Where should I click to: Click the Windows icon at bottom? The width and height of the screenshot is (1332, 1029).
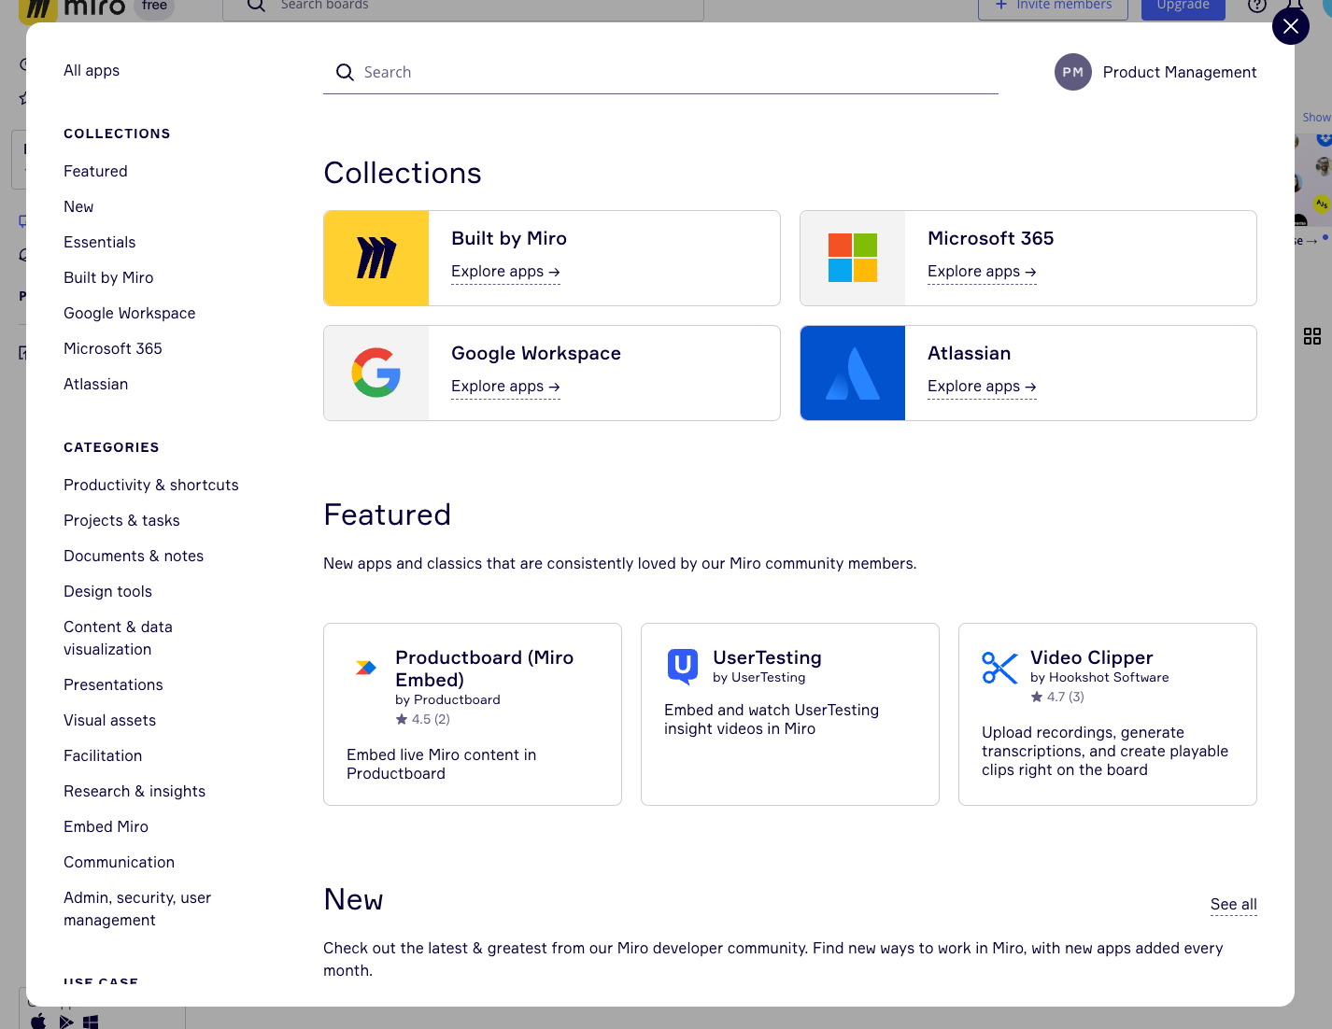click(91, 1022)
